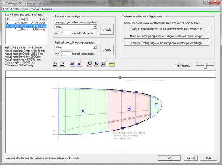Click the panel B label on the wing
The height and width of the screenshot is (165, 222).
[x=129, y=109]
